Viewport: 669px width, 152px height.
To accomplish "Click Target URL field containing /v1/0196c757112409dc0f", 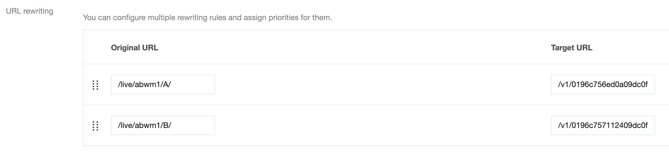I will (x=603, y=125).
